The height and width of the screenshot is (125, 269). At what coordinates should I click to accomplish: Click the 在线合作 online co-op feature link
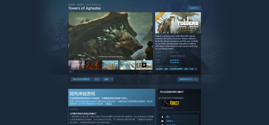click(x=169, y=121)
